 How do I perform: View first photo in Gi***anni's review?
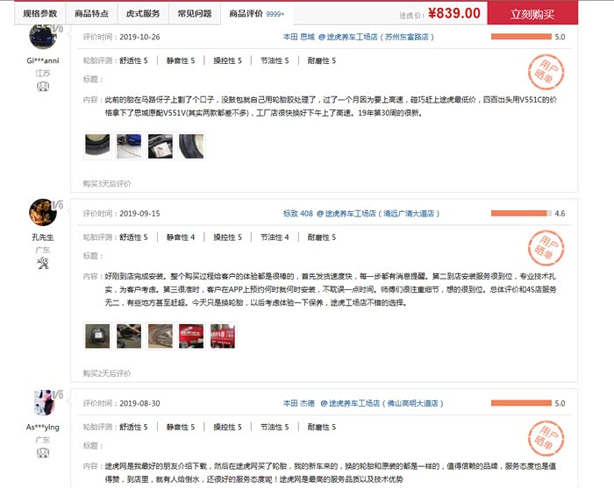[97, 146]
